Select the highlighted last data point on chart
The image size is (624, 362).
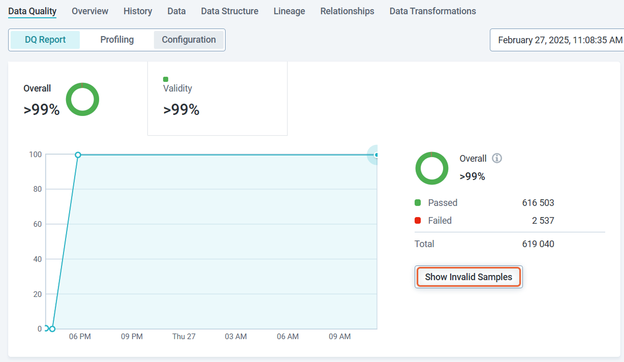click(376, 155)
